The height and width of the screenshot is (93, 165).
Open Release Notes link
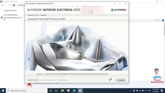pyautogui.click(x=63, y=80)
